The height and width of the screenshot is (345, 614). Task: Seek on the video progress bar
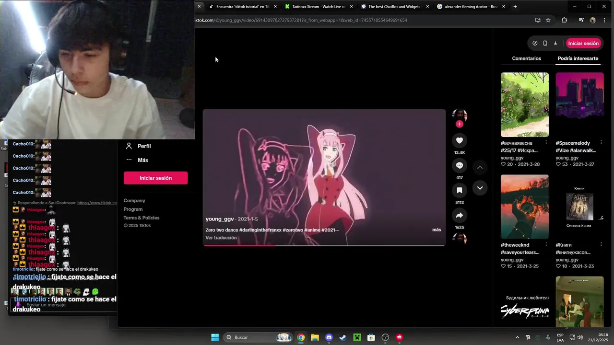324,245
